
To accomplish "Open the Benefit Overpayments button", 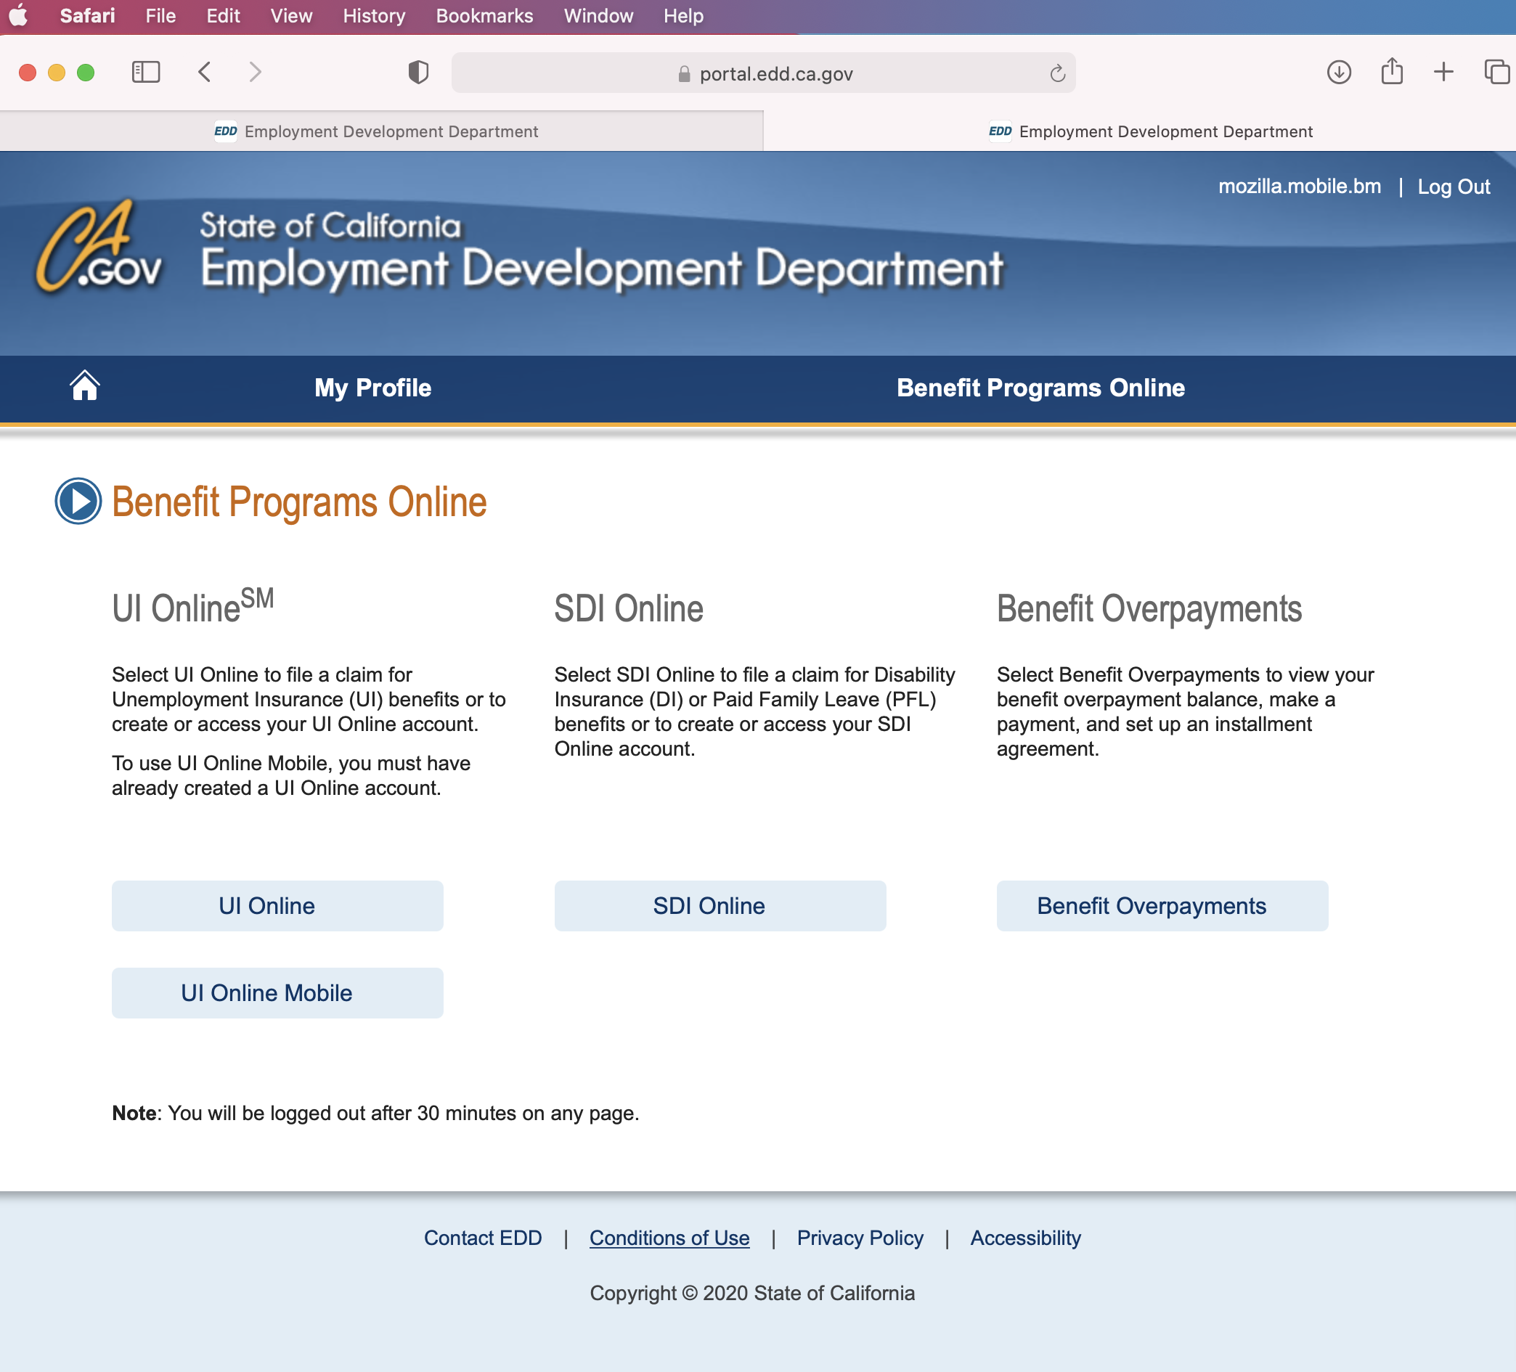I will [x=1162, y=906].
